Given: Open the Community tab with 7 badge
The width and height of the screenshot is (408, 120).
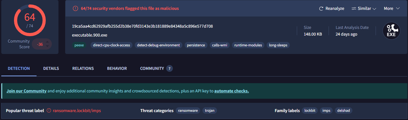Looking at the screenshot, I should click(156, 68).
